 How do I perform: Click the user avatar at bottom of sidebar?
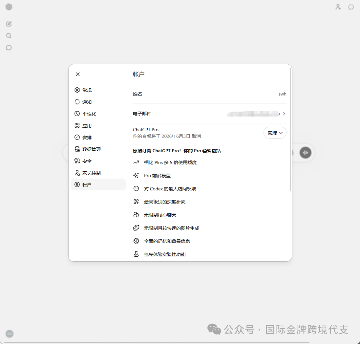pos(9,333)
